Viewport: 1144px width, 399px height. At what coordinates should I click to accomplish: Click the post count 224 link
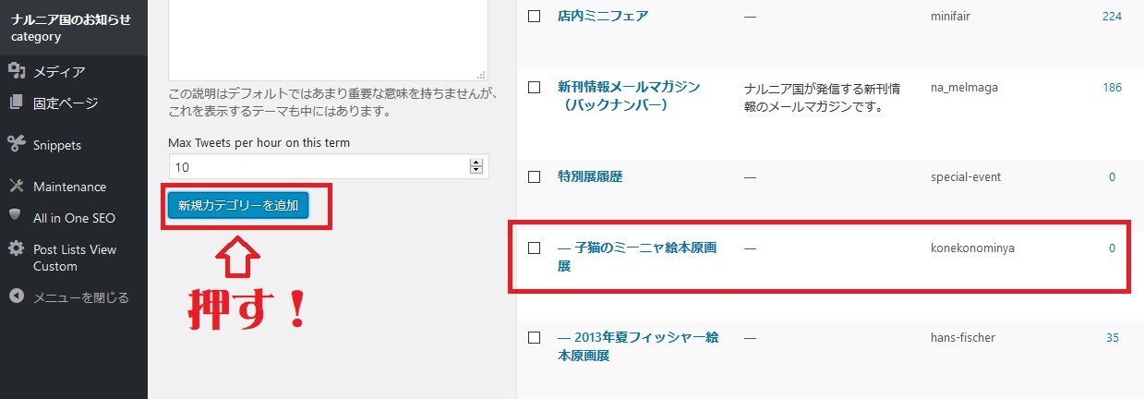(1112, 16)
